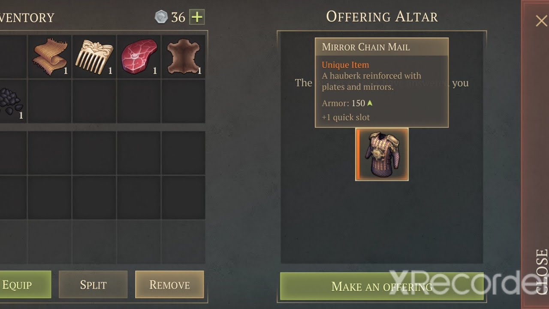Tap the Mirror Chain Mail armor slot
549x309 pixels.
[382, 154]
